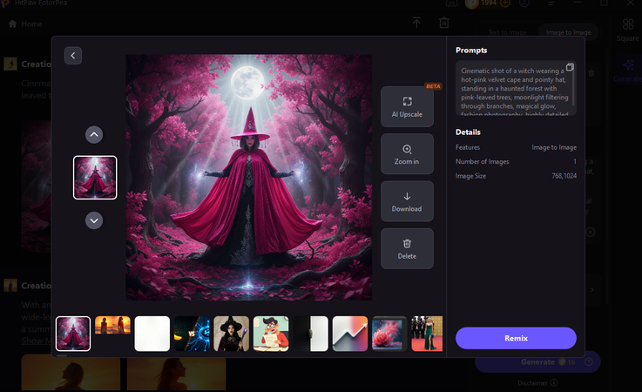Open the blank white thumbnail in the filmstrip
Viewport: 642px width, 392px height.
click(152, 334)
